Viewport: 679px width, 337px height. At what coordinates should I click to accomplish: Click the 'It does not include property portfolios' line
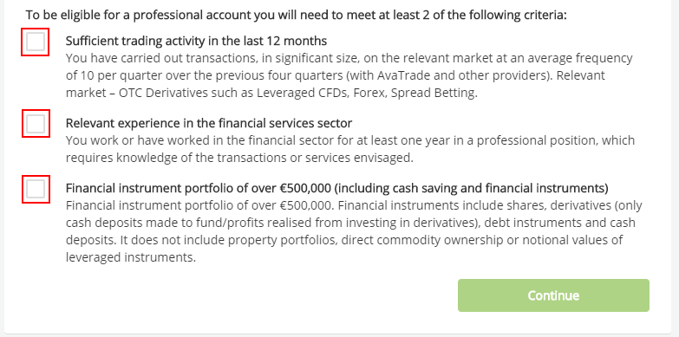pos(344,240)
